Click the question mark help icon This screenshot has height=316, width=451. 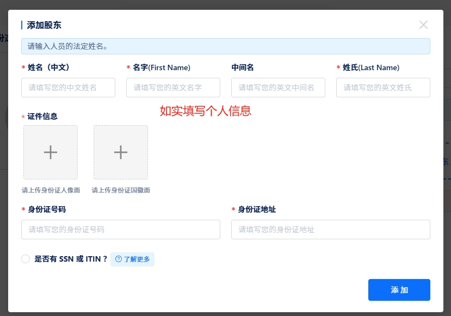(x=119, y=259)
